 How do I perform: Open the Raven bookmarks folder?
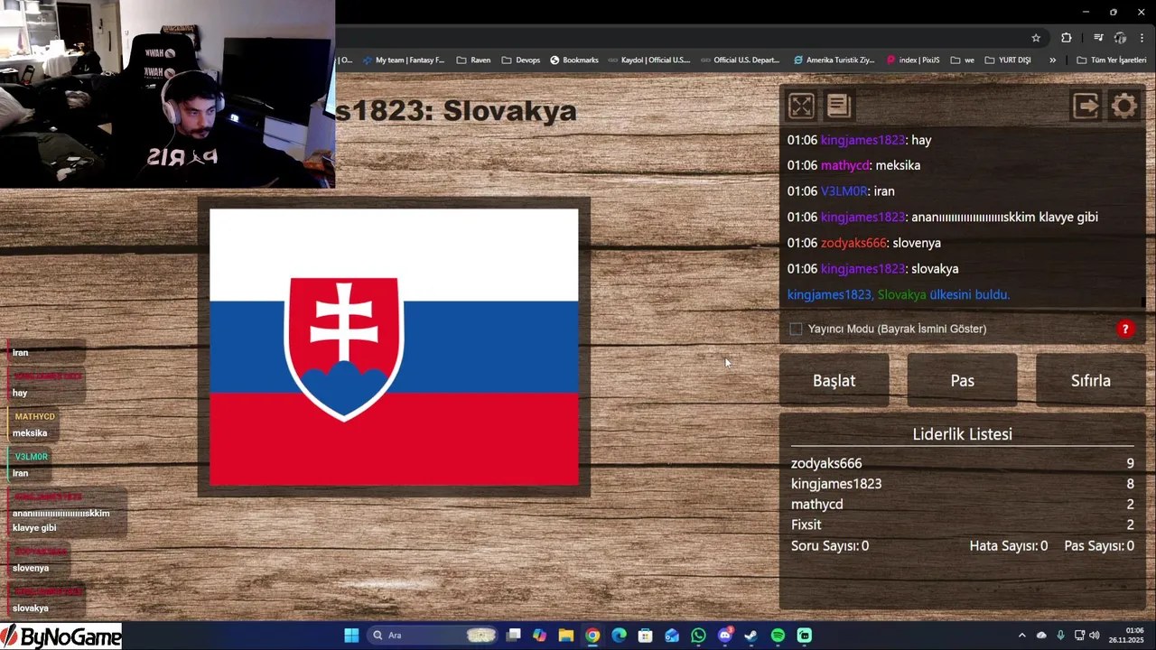pyautogui.click(x=473, y=60)
